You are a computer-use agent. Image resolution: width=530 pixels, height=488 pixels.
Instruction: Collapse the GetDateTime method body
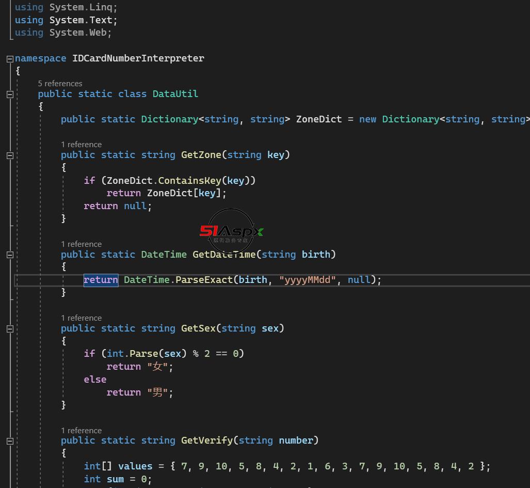[10, 255]
